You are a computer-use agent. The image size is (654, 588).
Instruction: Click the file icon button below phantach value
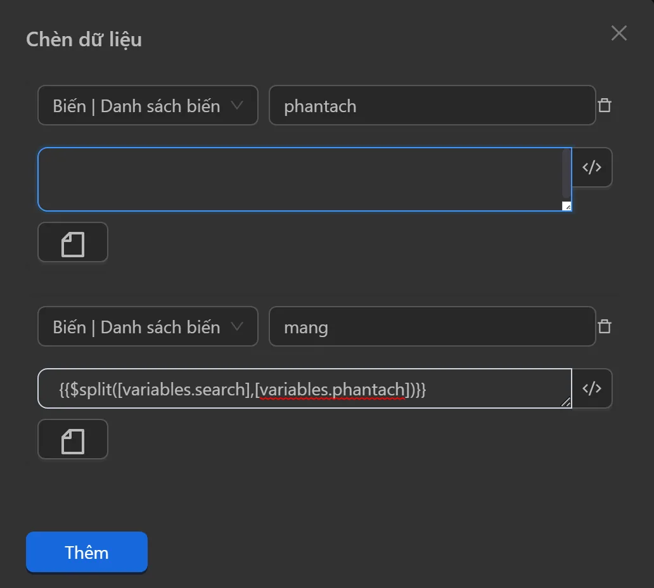pos(73,243)
